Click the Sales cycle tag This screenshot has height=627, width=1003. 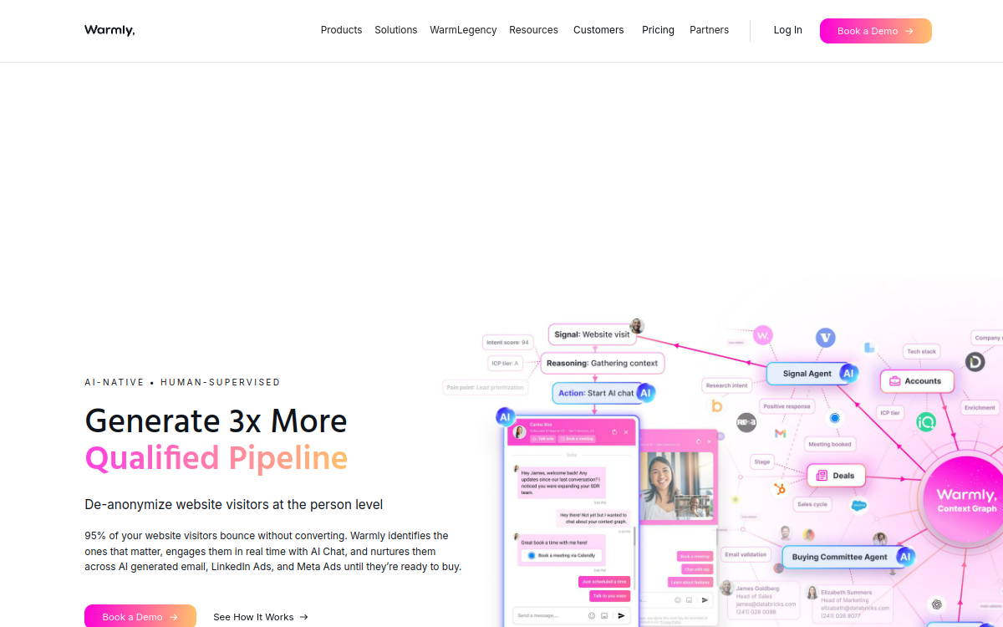(812, 504)
